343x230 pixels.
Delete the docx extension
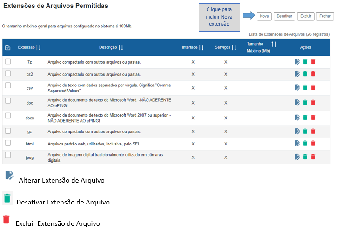313,118
